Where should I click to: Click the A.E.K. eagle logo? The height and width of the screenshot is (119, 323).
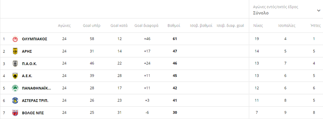[x=15, y=76]
